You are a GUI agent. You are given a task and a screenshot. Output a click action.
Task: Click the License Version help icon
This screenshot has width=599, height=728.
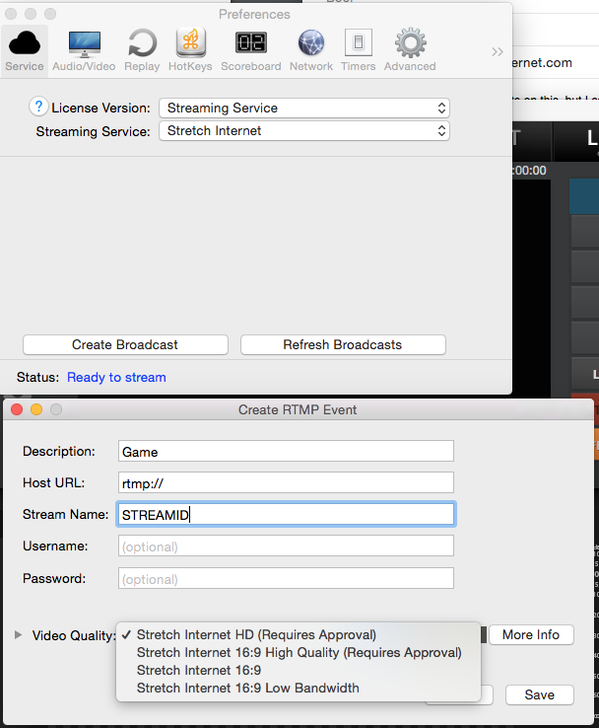pos(38,107)
